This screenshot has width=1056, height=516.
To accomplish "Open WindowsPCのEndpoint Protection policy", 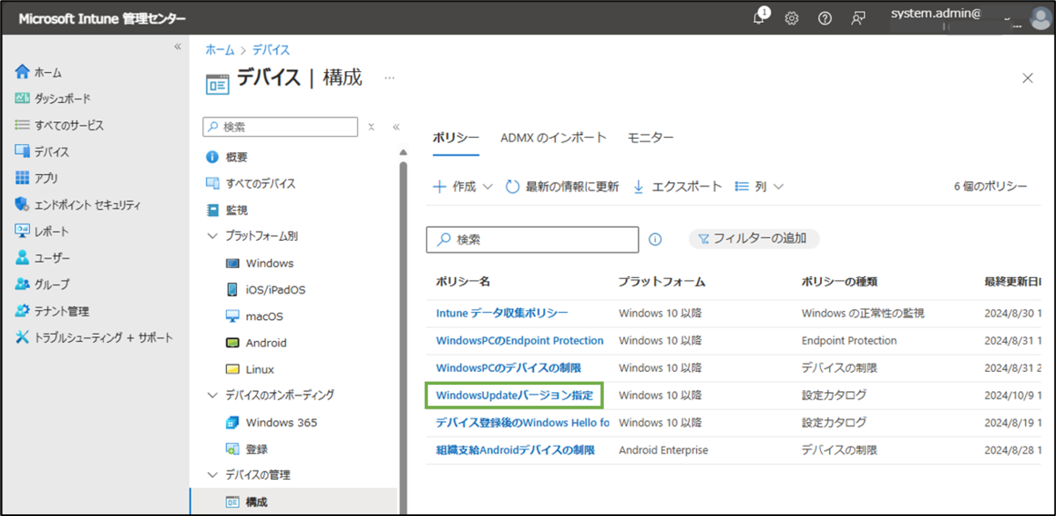I will 520,340.
